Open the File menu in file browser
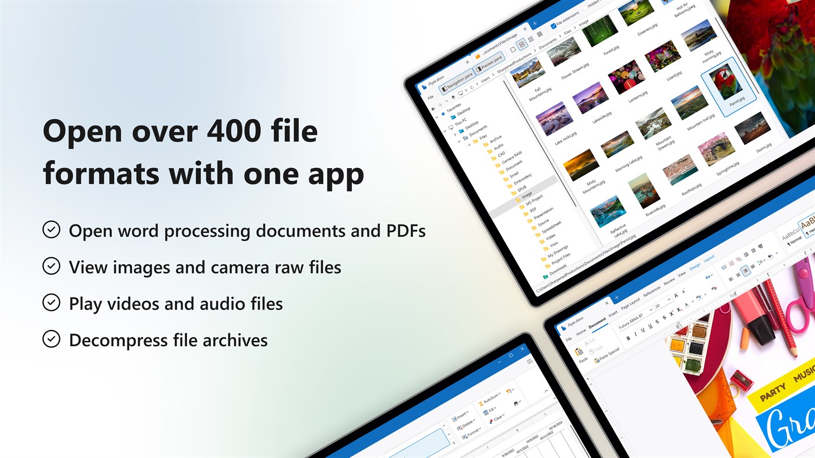The height and width of the screenshot is (458, 815). (x=431, y=97)
